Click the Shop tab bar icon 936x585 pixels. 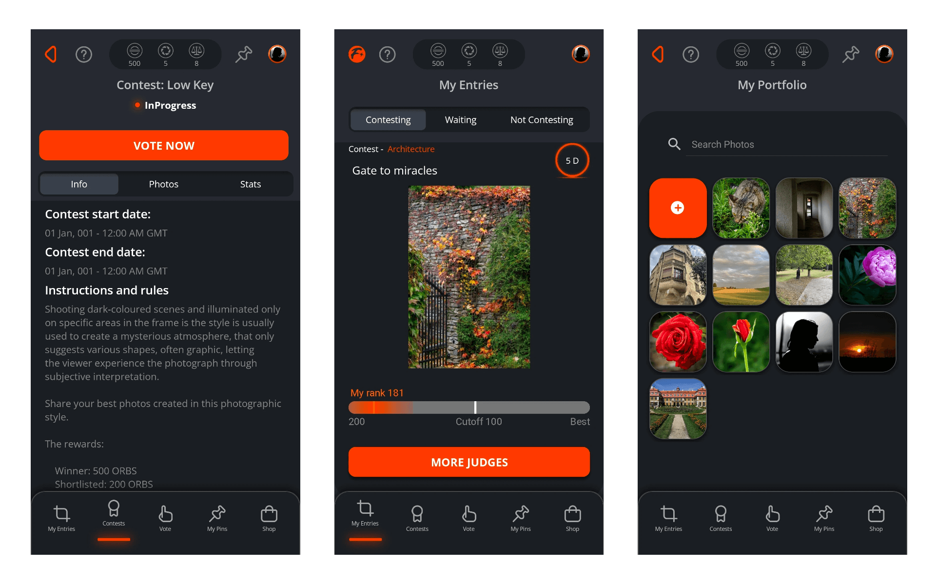coord(269,513)
